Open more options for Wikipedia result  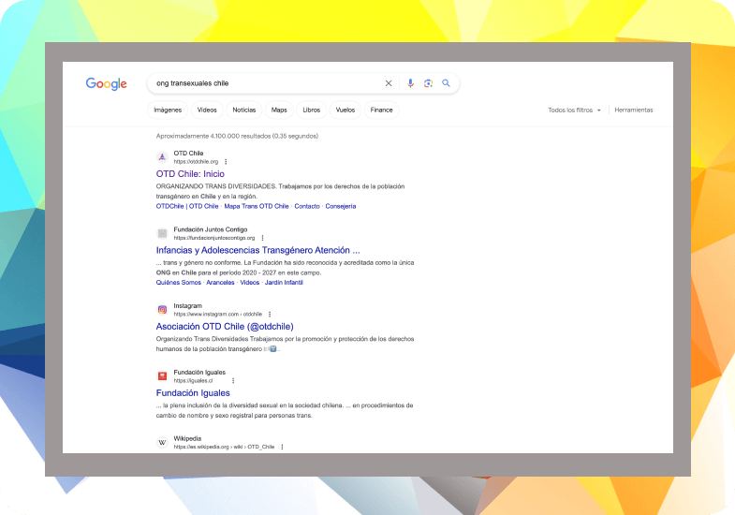click(282, 447)
